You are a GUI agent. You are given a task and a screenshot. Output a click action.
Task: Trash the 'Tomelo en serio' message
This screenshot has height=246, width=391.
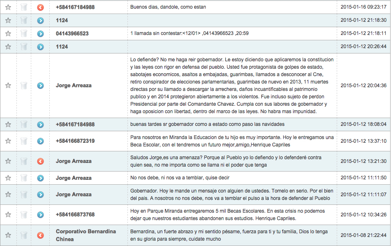click(24, 194)
